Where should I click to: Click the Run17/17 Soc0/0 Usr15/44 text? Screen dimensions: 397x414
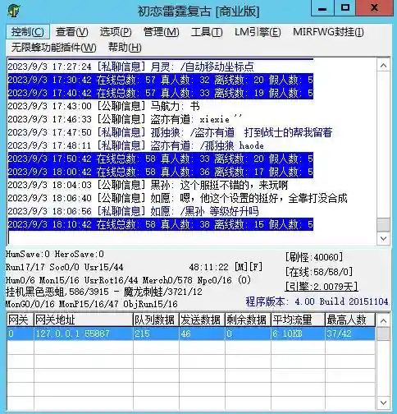tap(65, 267)
